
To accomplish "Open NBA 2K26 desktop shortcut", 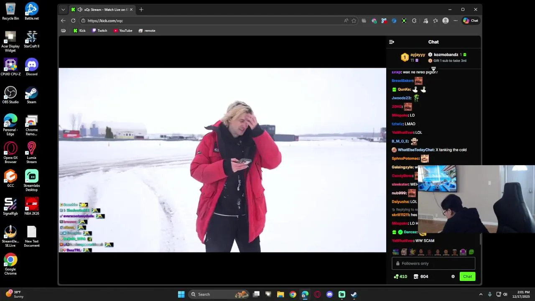I will [x=32, y=207].
